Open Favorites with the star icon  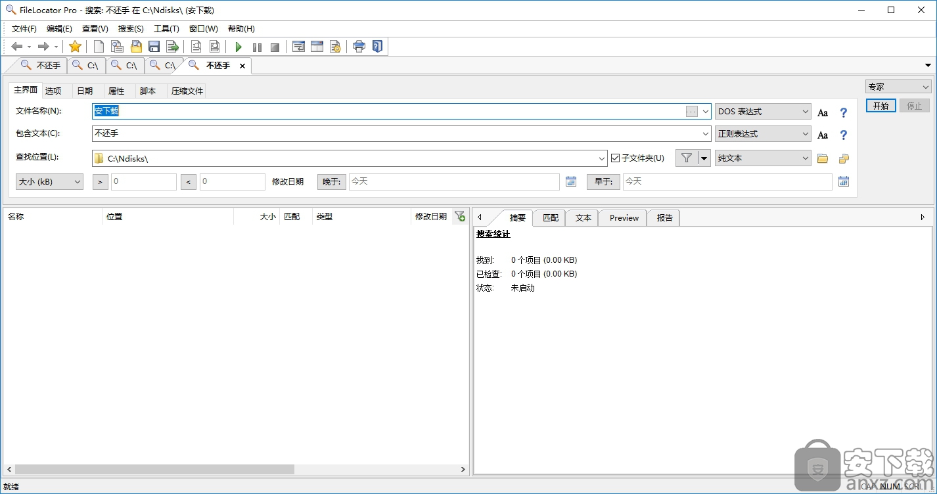coord(75,47)
